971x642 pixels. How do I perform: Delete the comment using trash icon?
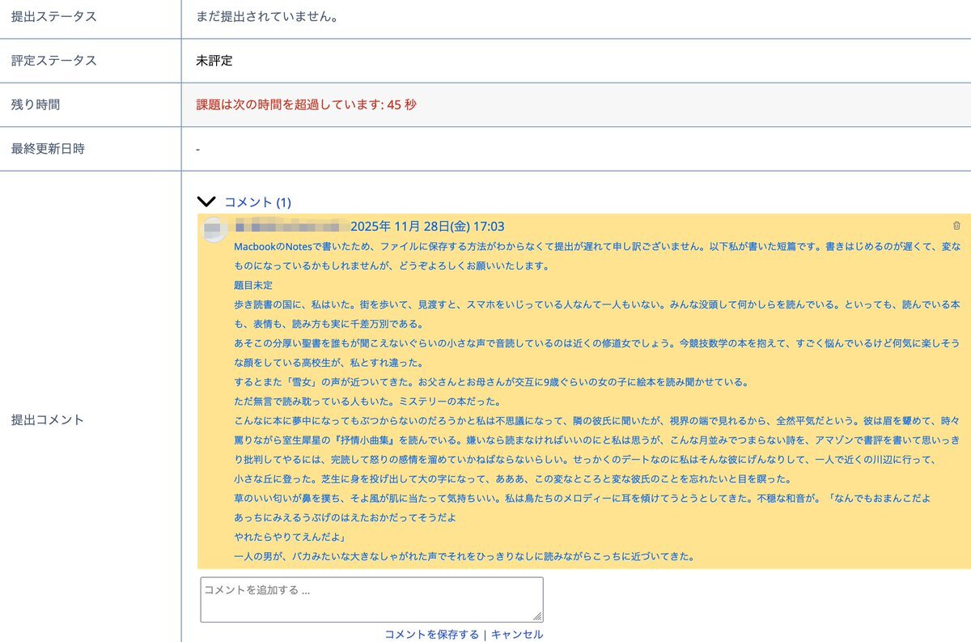click(x=957, y=226)
